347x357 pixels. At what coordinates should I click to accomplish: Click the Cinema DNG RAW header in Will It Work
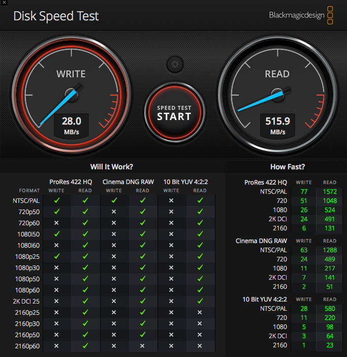coord(128,182)
